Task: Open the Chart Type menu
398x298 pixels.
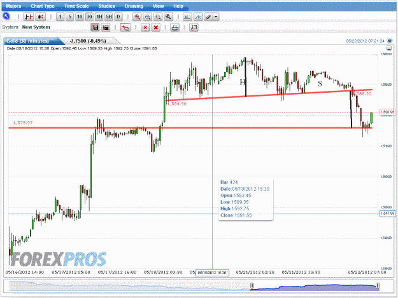Action: point(43,6)
